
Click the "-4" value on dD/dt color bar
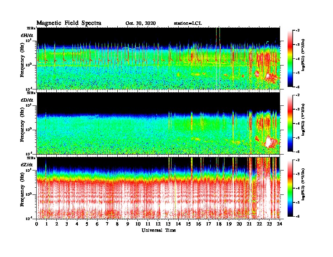pyautogui.click(x=298, y=123)
